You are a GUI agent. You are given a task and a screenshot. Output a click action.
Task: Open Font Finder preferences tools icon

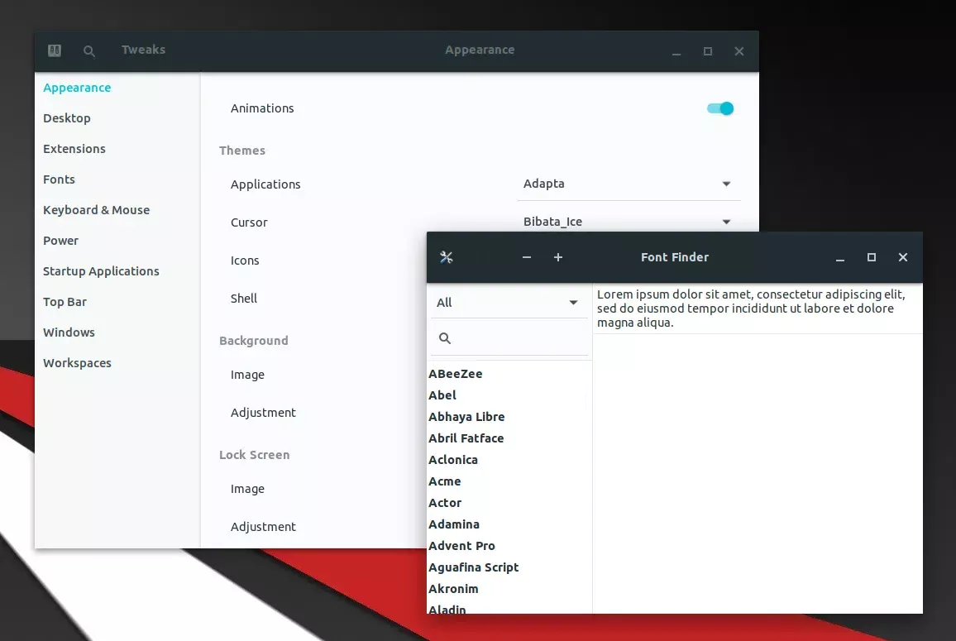point(447,257)
